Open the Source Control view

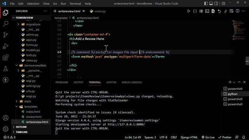coord(5,35)
